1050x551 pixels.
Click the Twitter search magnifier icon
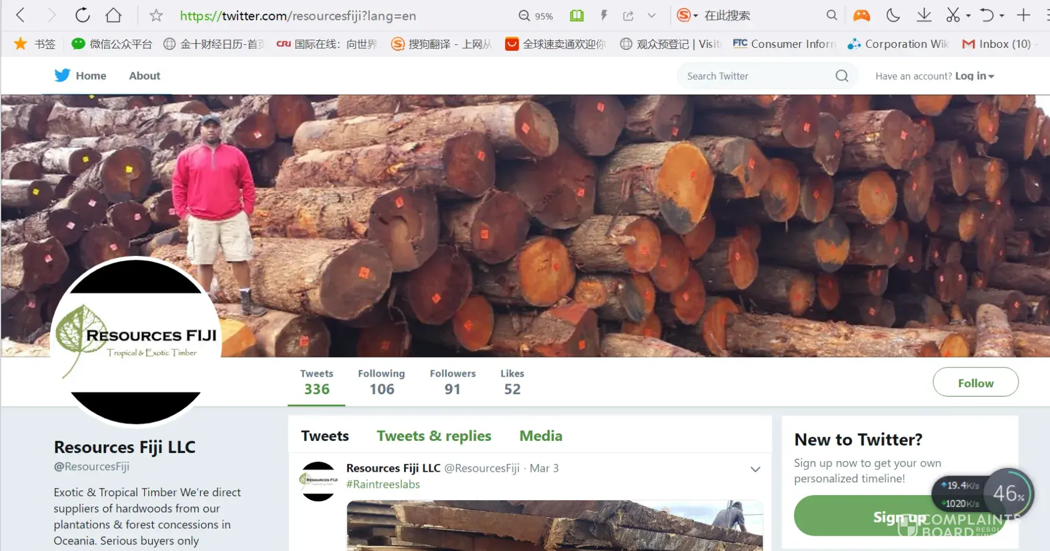(842, 76)
